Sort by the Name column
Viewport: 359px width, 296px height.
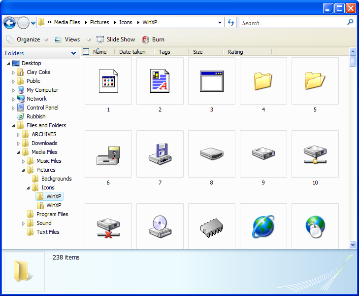click(100, 52)
